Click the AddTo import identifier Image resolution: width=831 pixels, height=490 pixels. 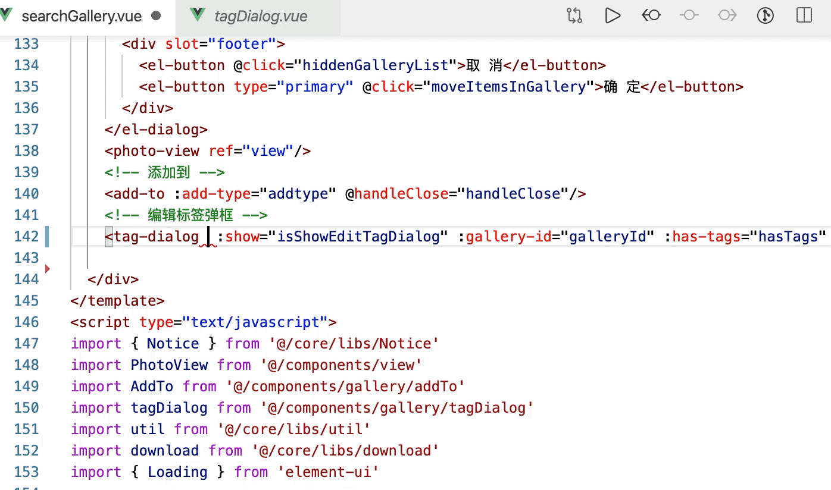(x=152, y=386)
